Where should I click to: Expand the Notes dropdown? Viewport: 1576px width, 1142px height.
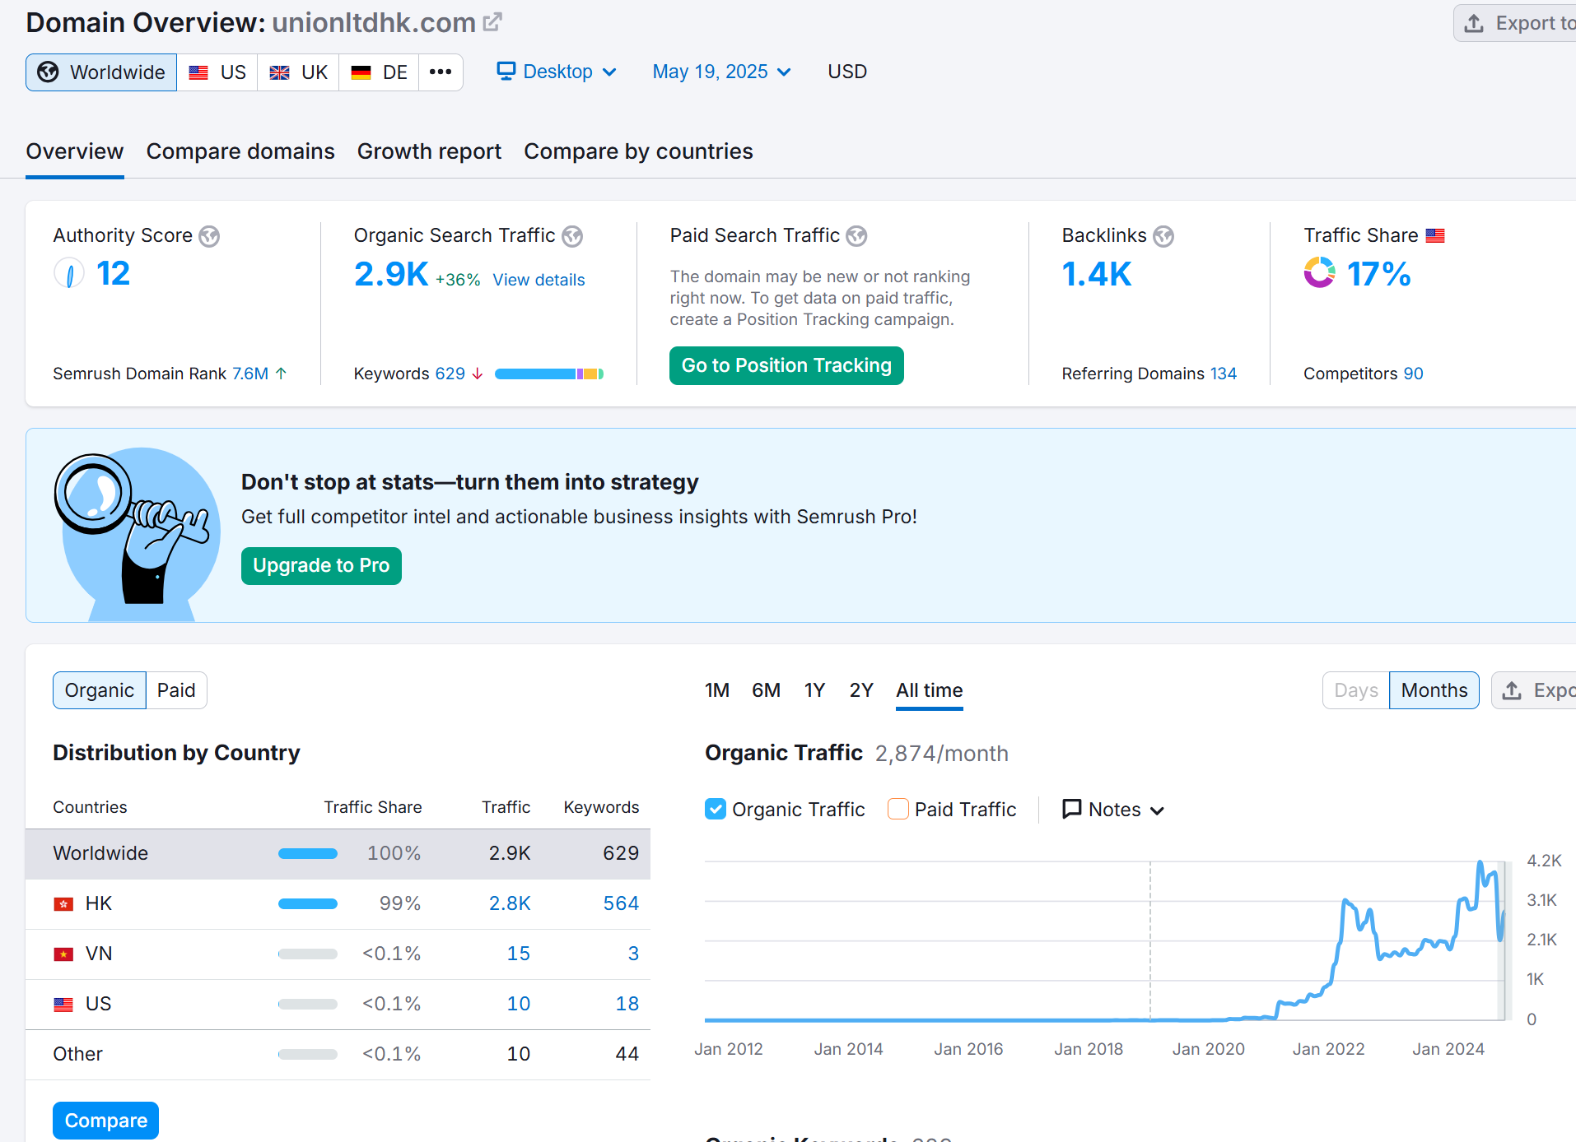point(1113,810)
